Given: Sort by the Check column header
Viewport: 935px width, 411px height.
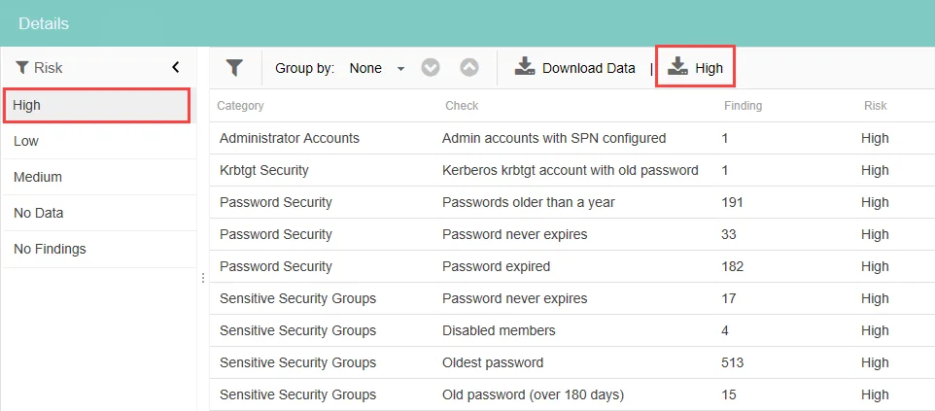Looking at the screenshot, I should click(462, 106).
